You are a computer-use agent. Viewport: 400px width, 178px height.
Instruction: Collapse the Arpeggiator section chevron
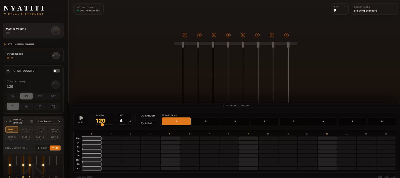[8, 71]
